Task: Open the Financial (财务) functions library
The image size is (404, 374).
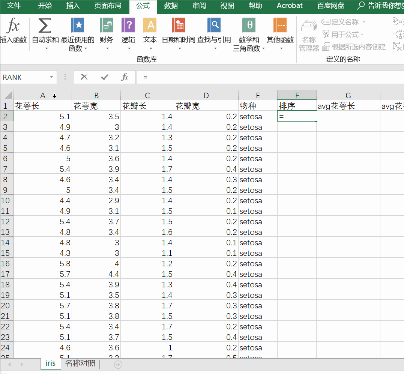Action: pyautogui.click(x=107, y=33)
